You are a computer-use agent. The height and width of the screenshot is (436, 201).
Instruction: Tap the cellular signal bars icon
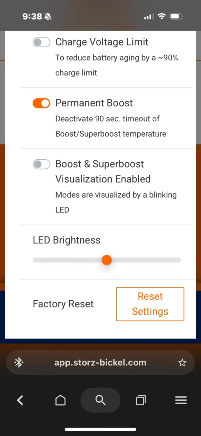click(x=149, y=17)
